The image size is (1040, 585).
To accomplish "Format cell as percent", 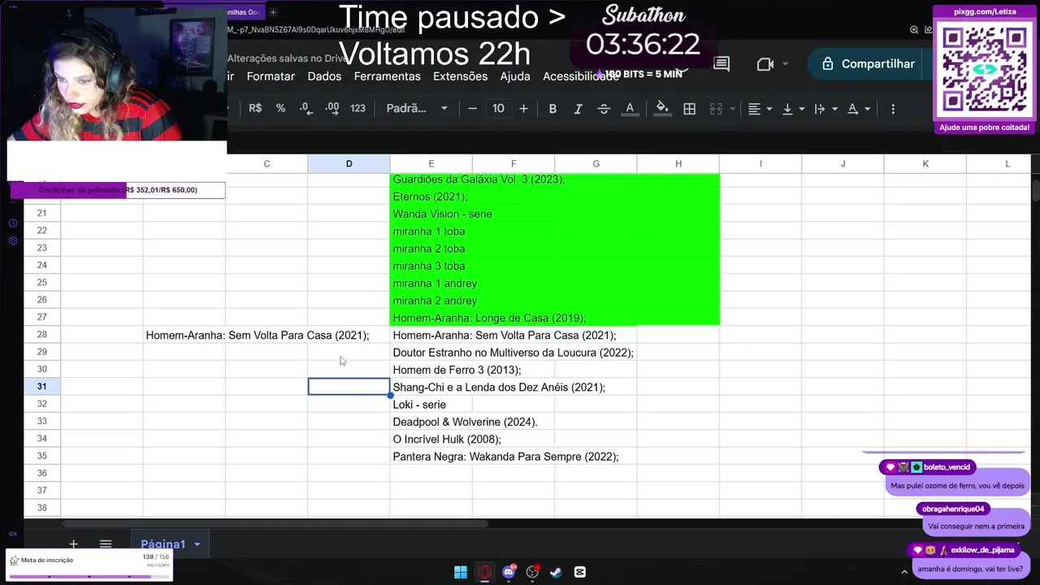I will (x=280, y=108).
